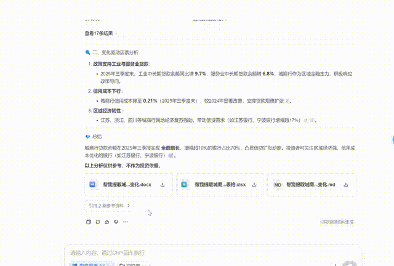Click the message input field
394x266 pixels.
(x=212, y=252)
